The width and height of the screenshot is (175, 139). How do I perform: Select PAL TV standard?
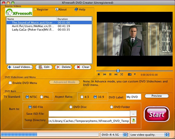tap(42, 97)
